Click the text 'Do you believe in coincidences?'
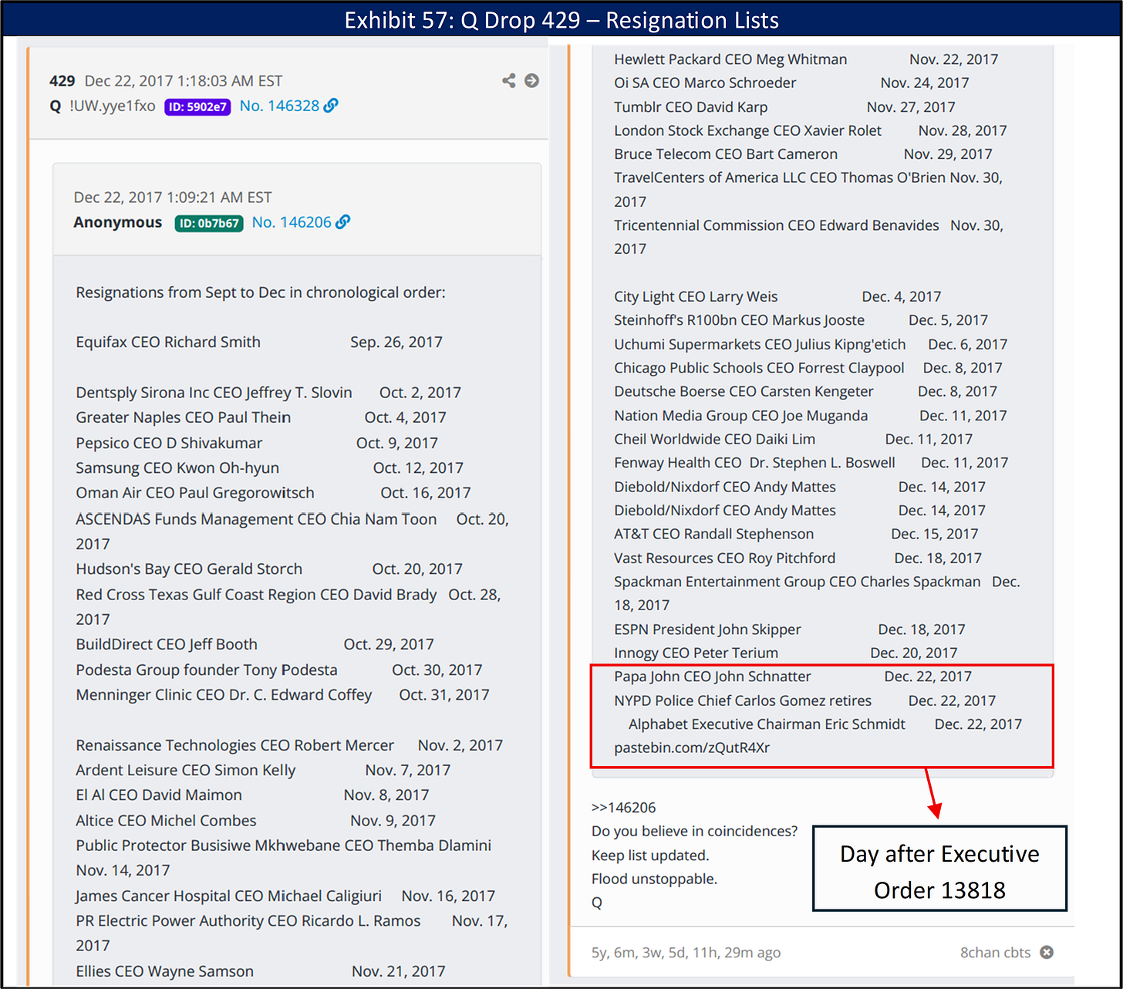This screenshot has height=989, width=1123. coord(694,831)
